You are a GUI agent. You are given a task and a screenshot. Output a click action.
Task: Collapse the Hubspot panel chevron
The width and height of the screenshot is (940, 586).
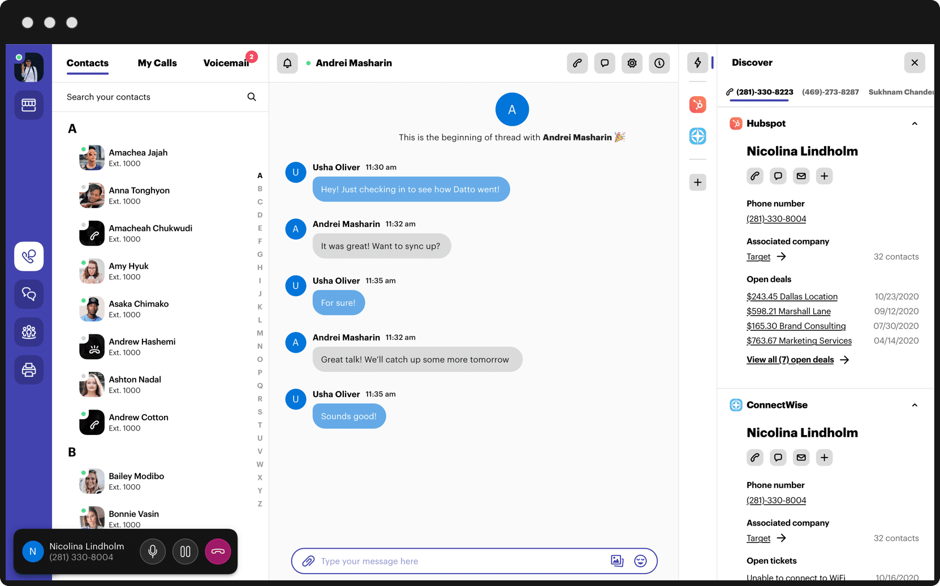pos(915,123)
